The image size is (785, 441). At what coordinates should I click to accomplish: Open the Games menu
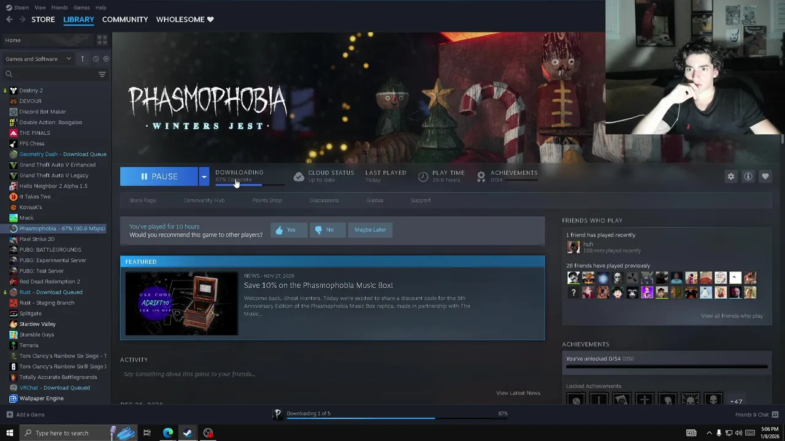click(x=82, y=7)
